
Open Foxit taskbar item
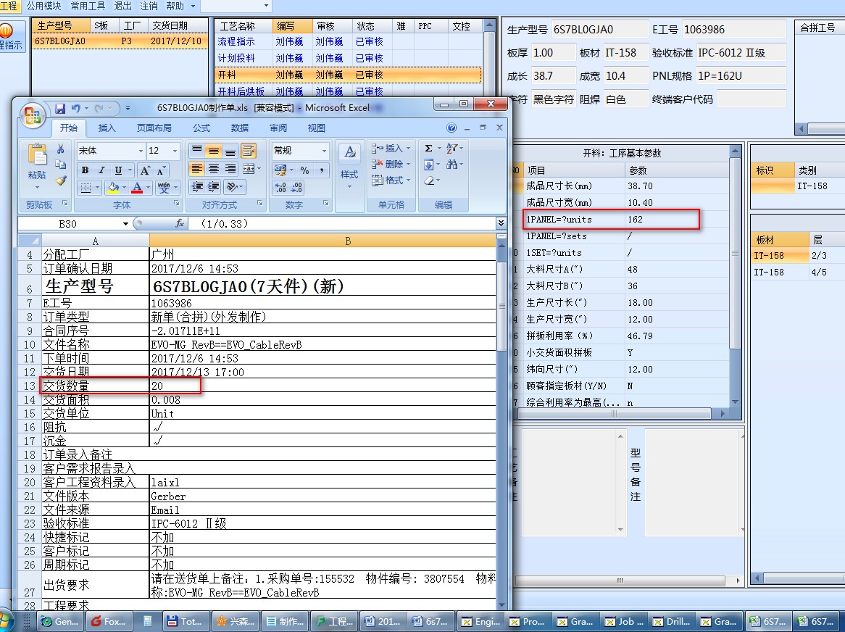(x=109, y=621)
